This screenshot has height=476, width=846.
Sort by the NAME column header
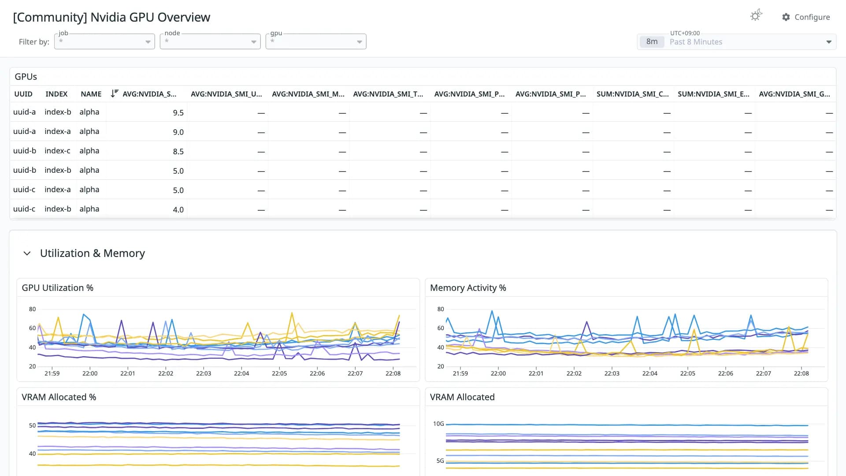pos(91,94)
